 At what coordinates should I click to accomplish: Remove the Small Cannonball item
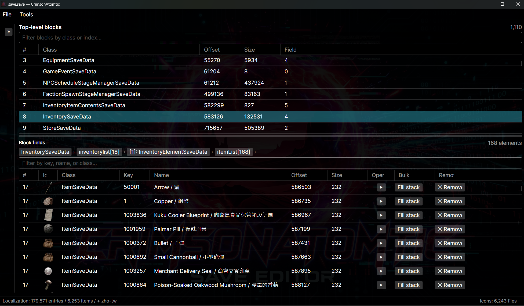coord(450,257)
